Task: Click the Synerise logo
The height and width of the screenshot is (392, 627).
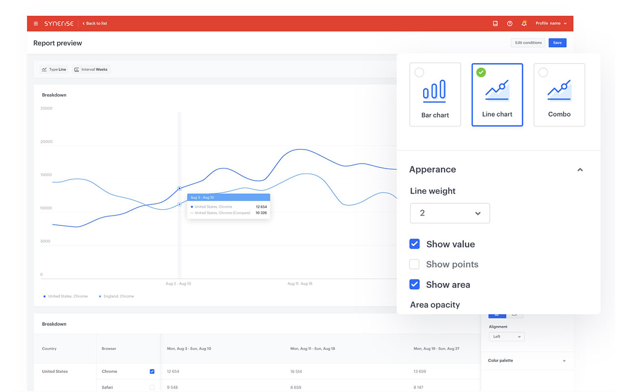Action: [59, 24]
